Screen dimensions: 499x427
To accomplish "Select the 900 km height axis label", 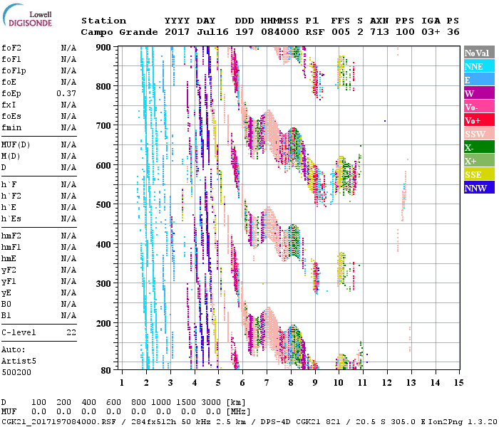I will click(104, 48).
